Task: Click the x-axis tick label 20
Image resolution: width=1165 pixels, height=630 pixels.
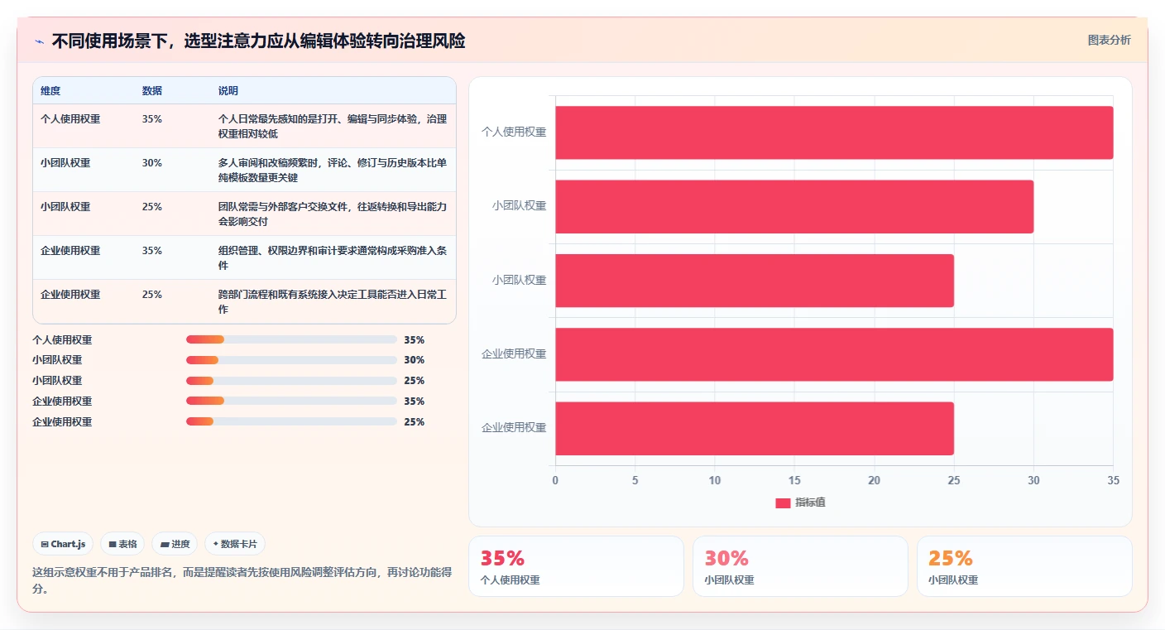Action: (x=874, y=480)
